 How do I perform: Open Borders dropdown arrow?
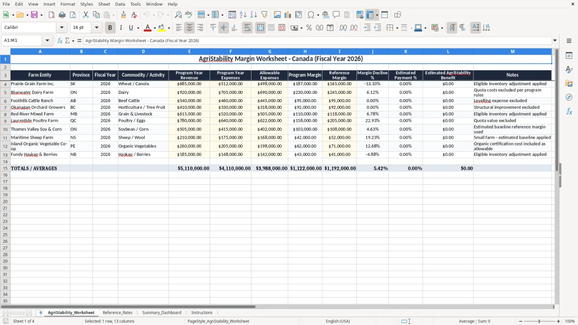click(x=397, y=27)
